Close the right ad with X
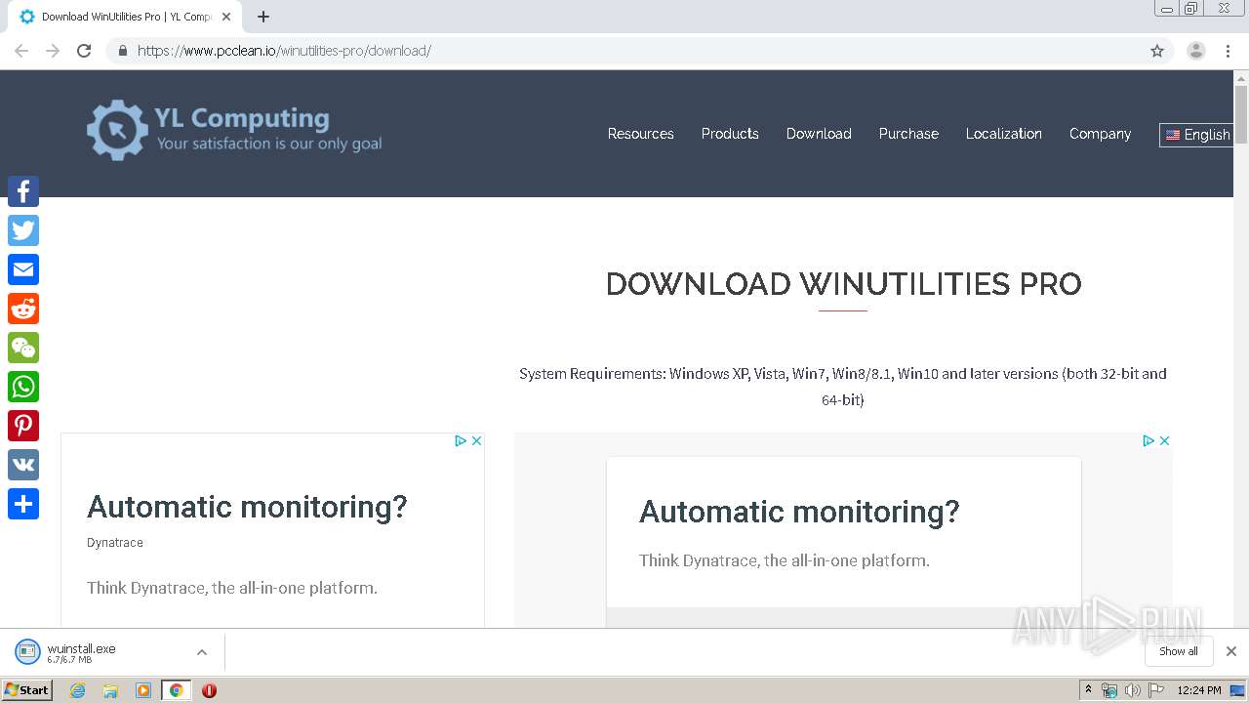Image resolution: width=1249 pixels, height=703 pixels. click(1164, 440)
